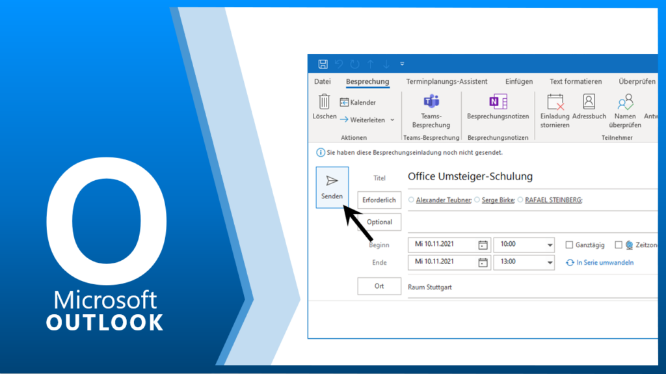Switch to Terminplanungs-Assistent tab
Screen dimensions: 666x374
[446, 81]
